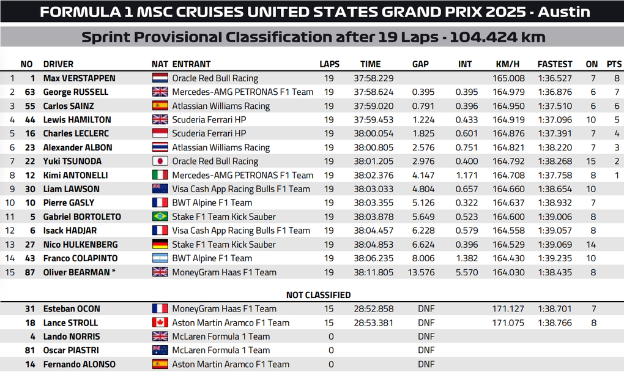Image resolution: width=624 pixels, height=372 pixels.
Task: Click the FASTEST column header
Action: 555,64
